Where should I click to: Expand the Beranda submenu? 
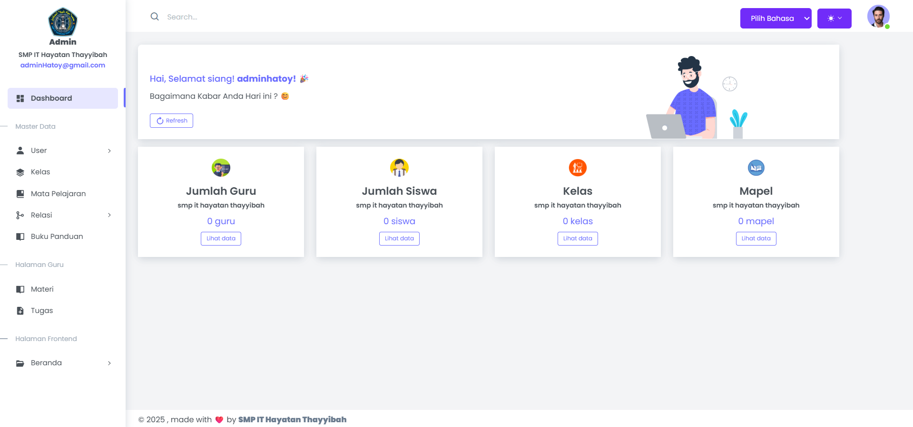point(63,363)
